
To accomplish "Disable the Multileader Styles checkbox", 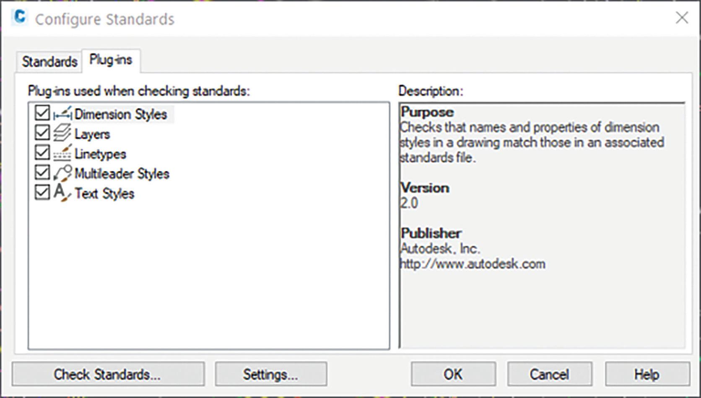I will [x=42, y=172].
